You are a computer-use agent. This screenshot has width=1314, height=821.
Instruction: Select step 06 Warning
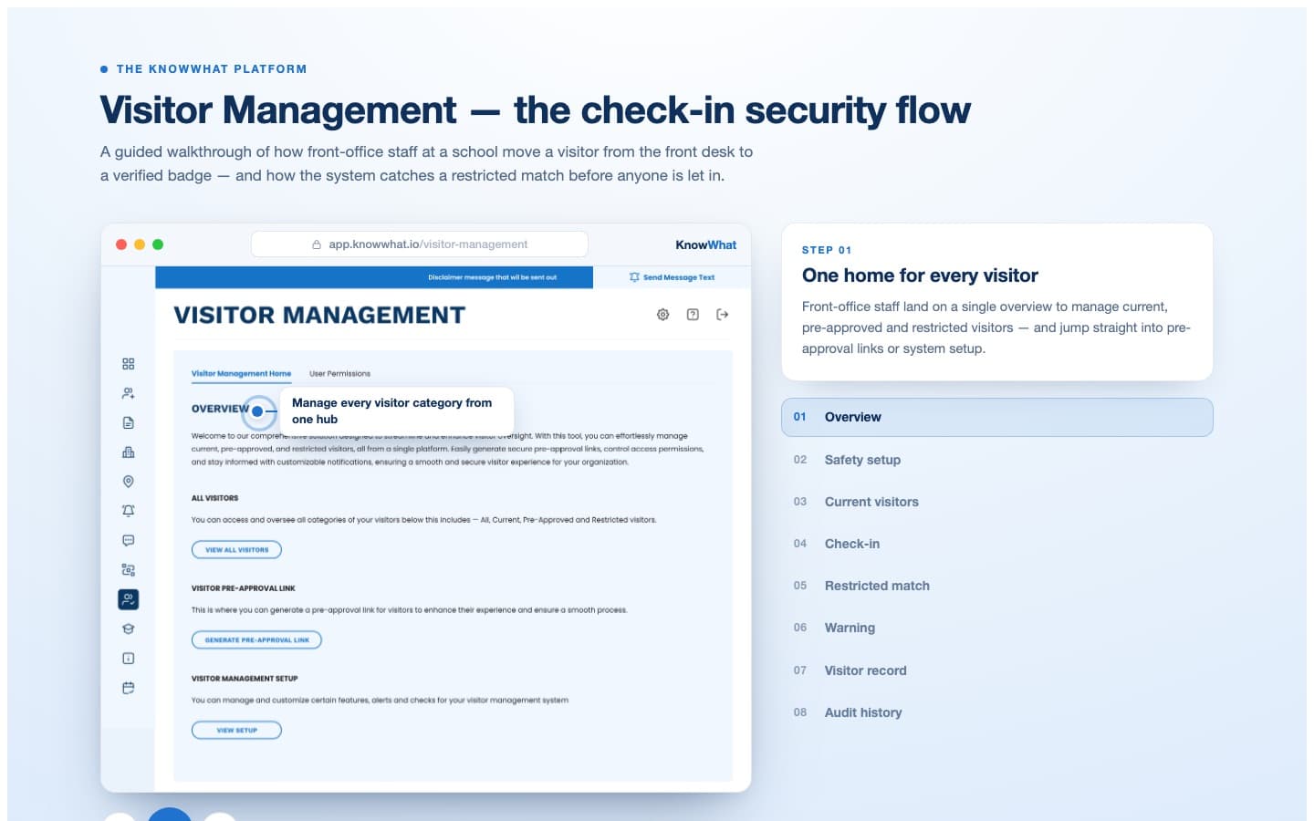997,628
